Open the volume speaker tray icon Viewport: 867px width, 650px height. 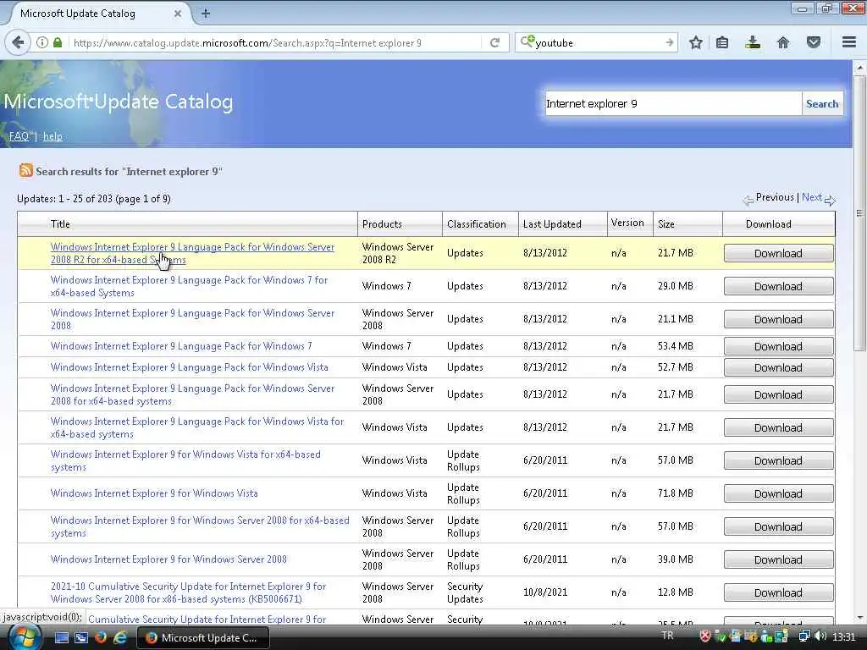820,636
